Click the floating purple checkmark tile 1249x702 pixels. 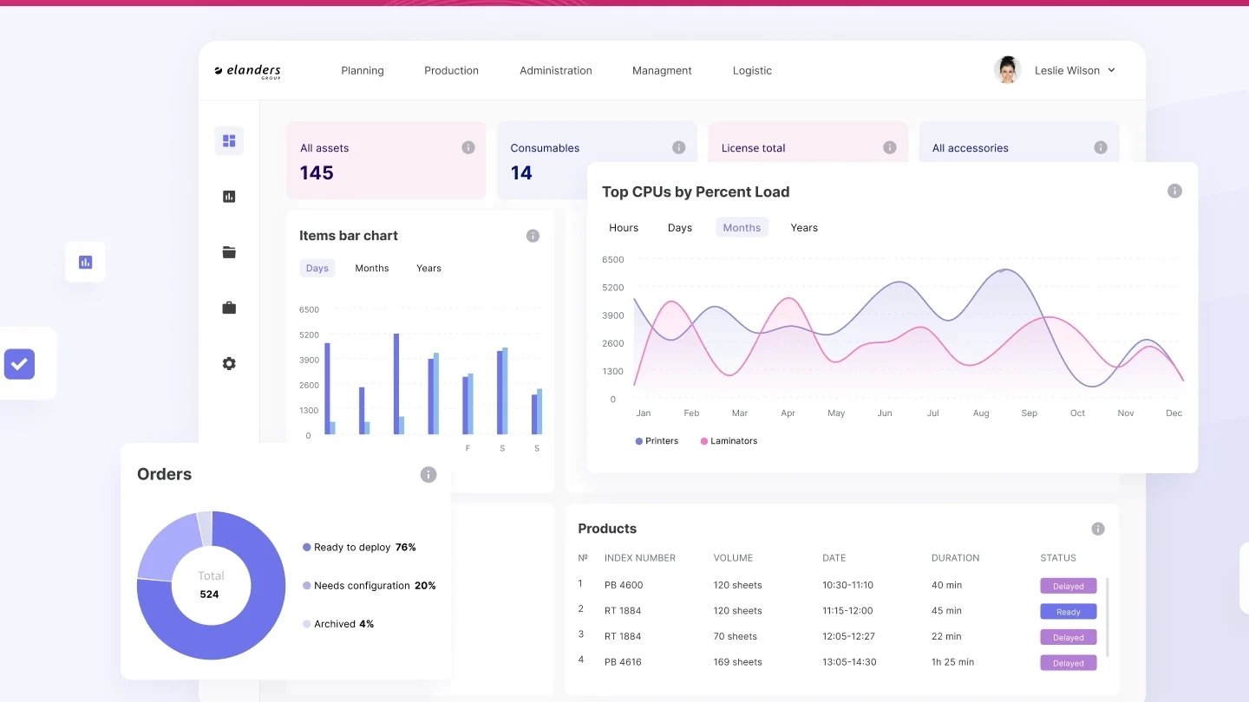tap(19, 364)
